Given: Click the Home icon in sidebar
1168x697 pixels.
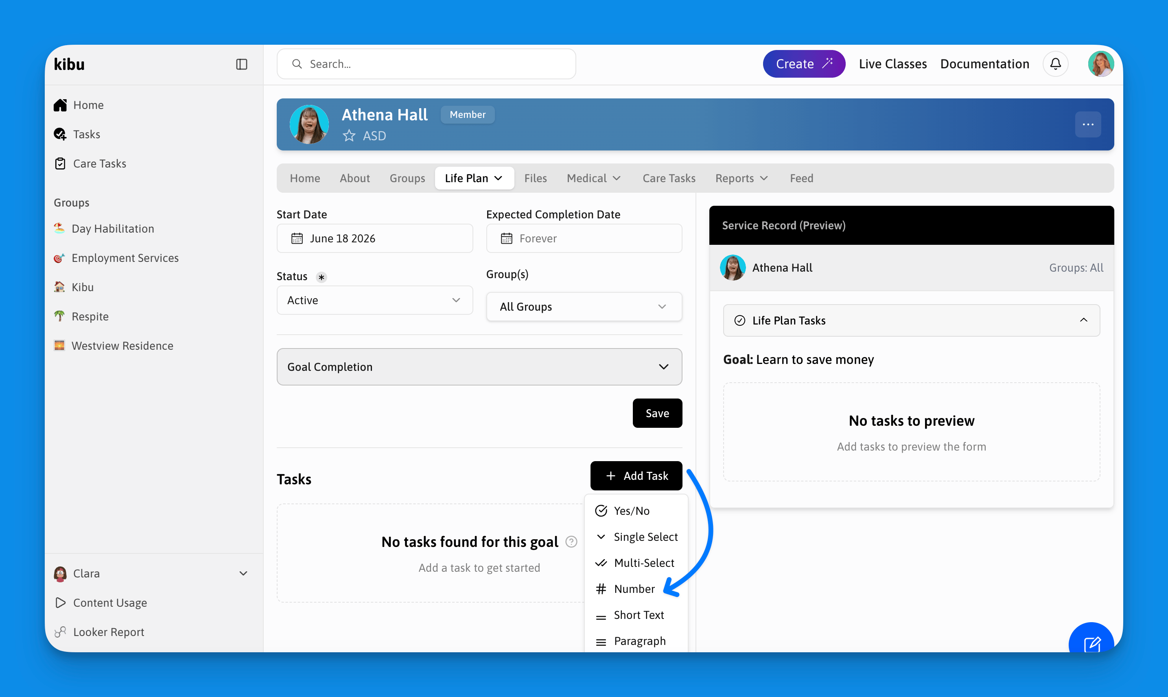Looking at the screenshot, I should 60,105.
